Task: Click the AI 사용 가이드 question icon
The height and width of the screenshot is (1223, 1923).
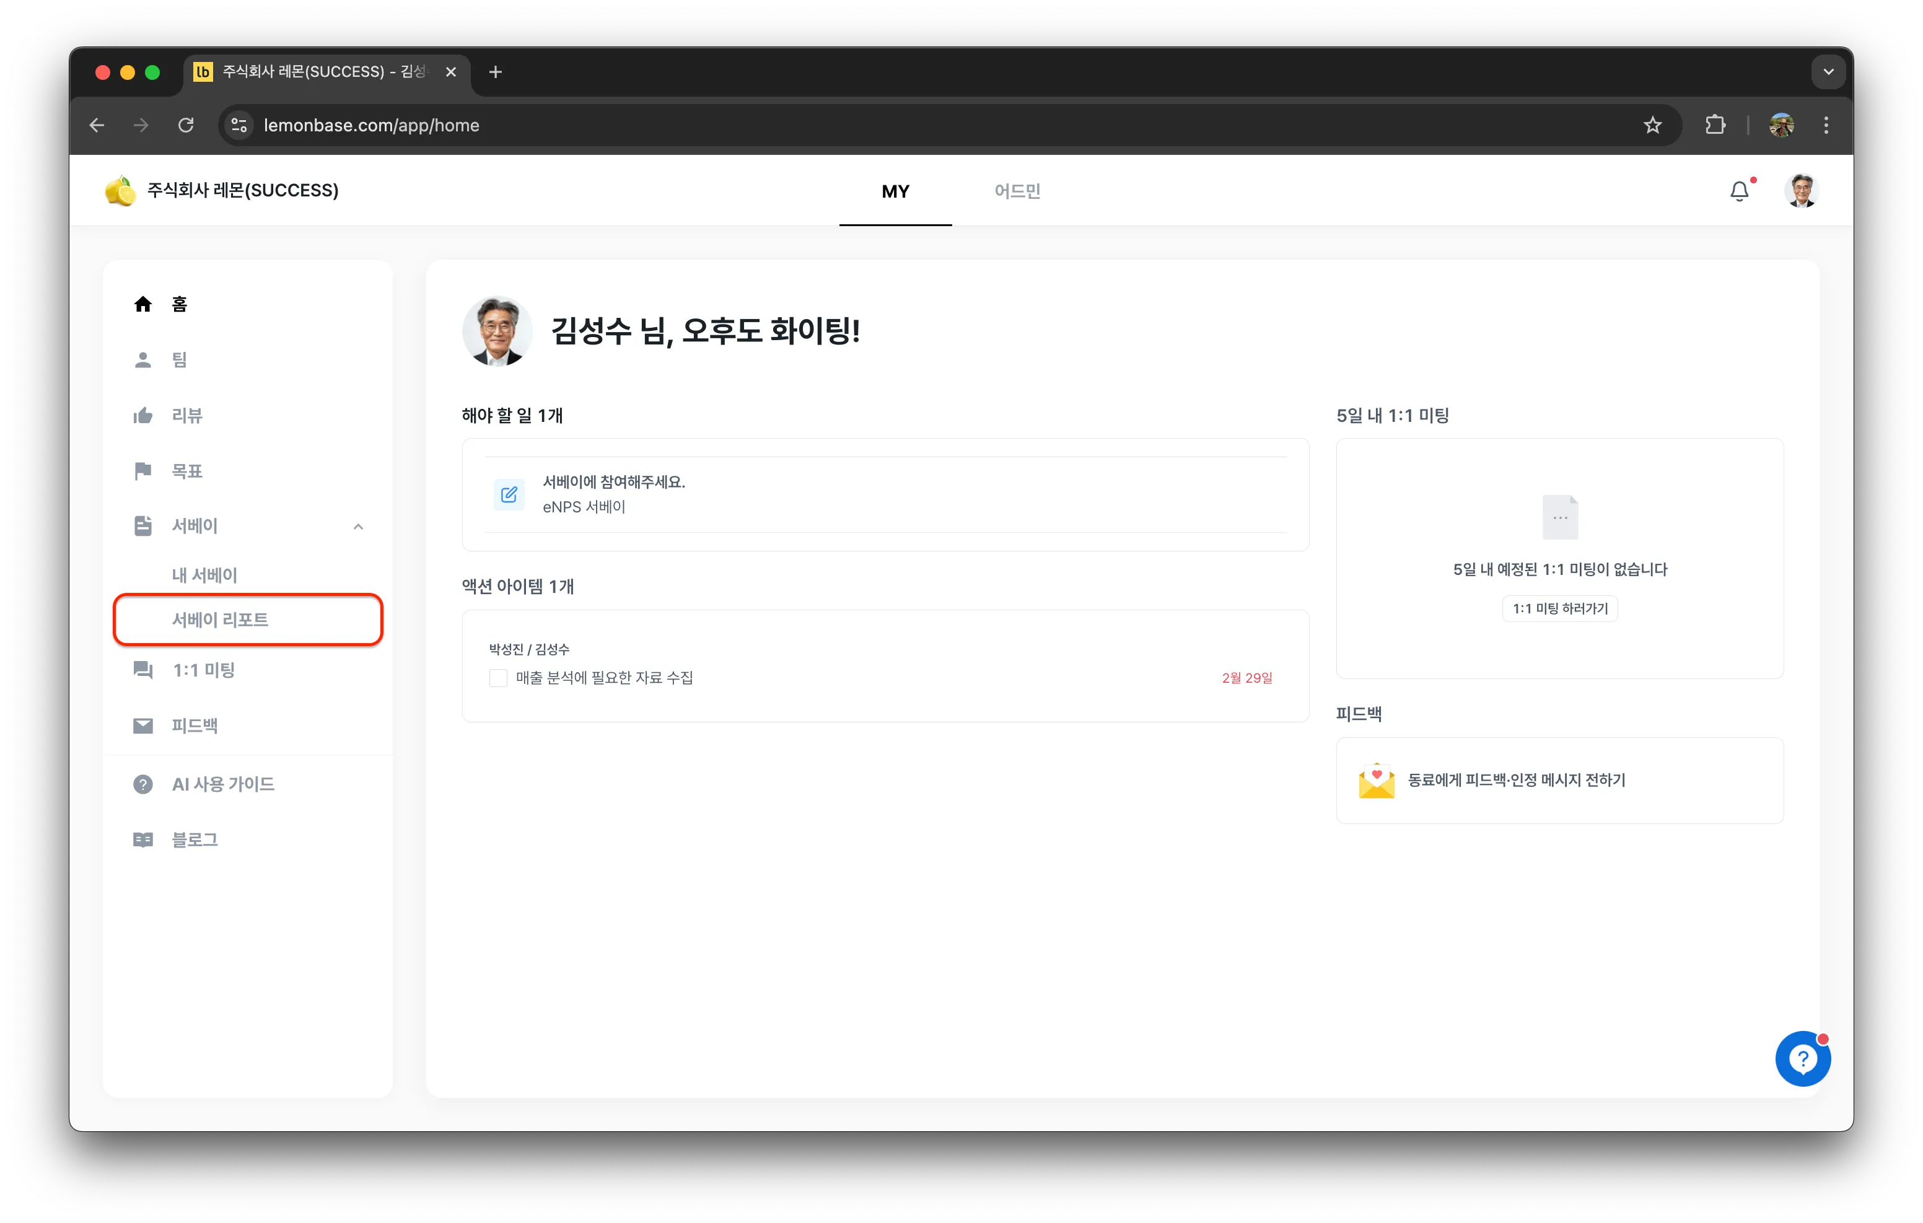Action: point(143,784)
